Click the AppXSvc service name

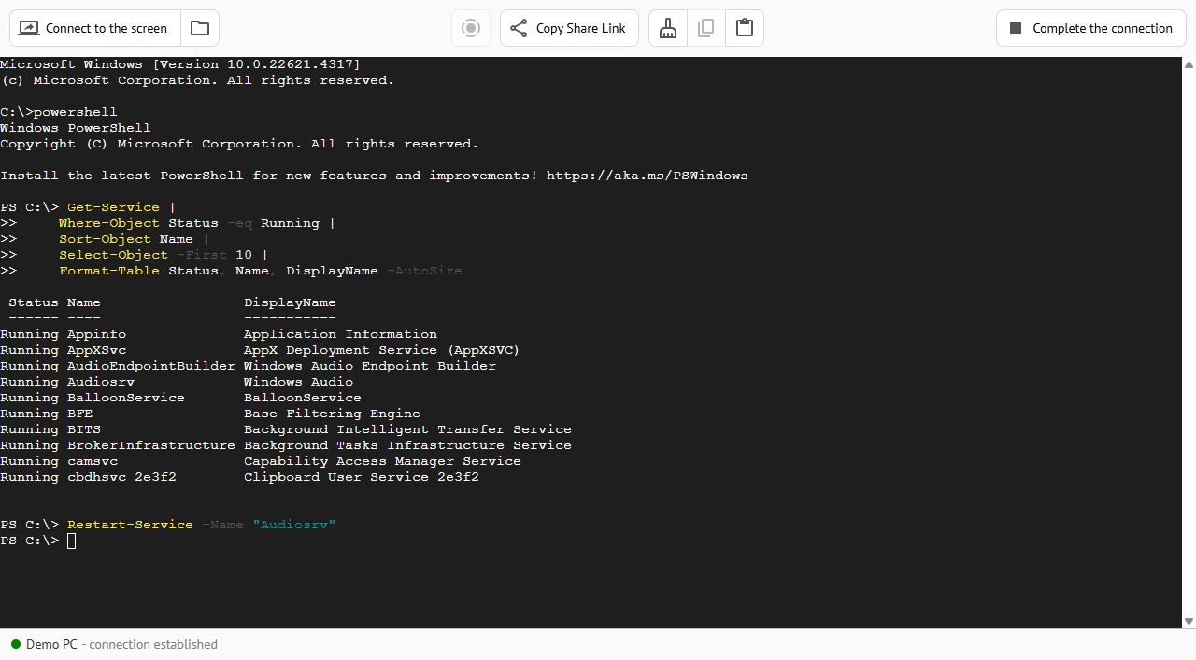point(96,350)
